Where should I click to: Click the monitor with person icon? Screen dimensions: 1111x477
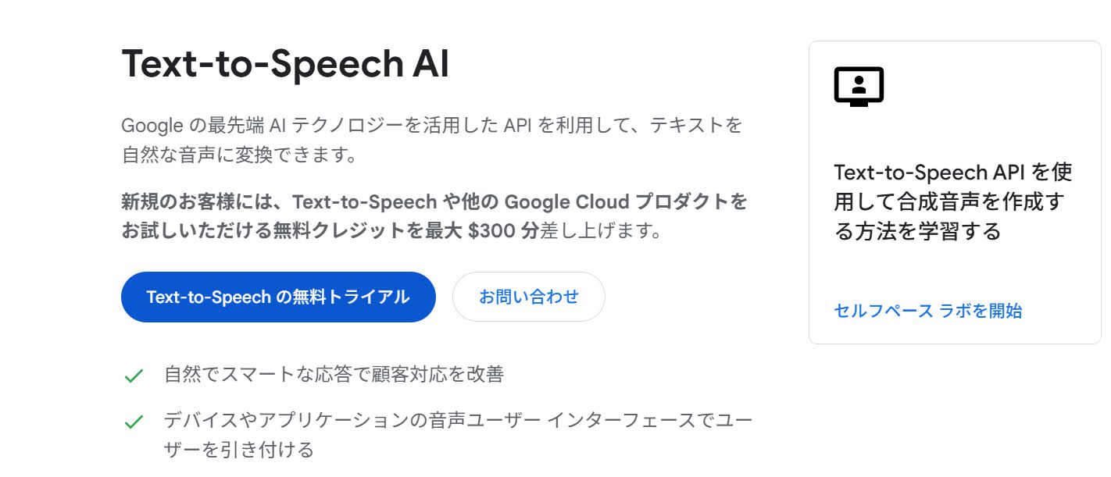(858, 86)
